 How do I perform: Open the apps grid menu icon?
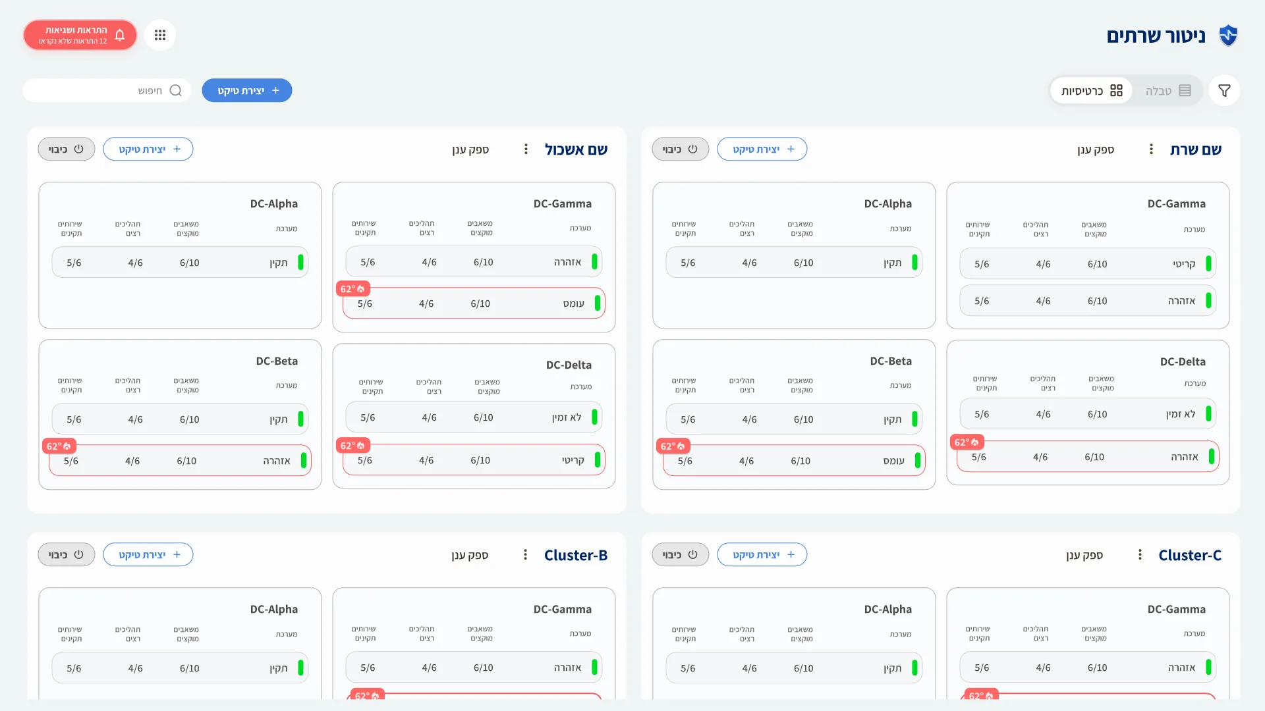coord(160,35)
